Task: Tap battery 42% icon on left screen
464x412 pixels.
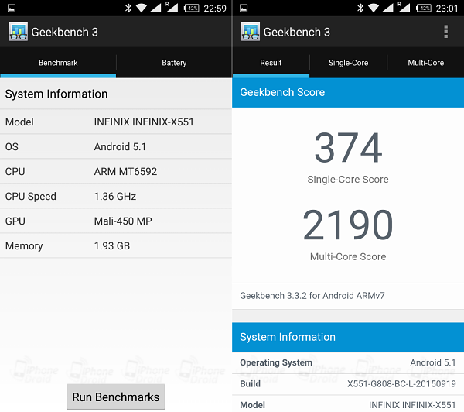Action: coord(192,8)
